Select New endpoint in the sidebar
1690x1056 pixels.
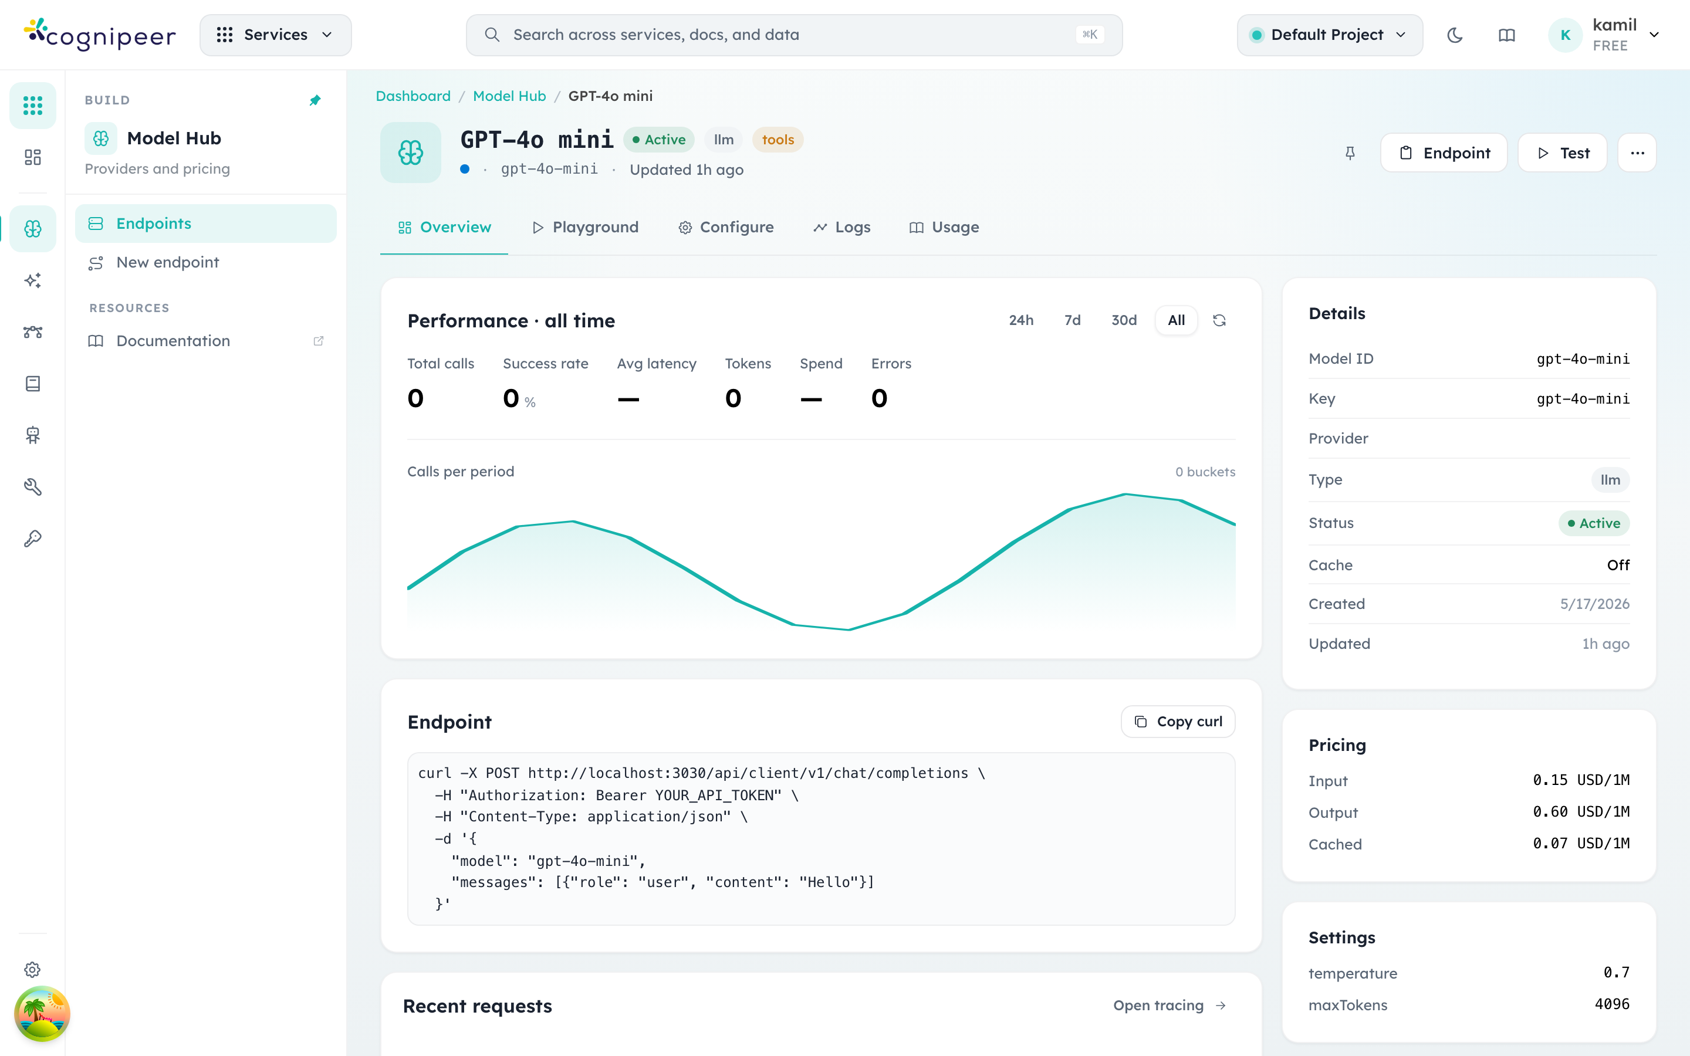206,263
